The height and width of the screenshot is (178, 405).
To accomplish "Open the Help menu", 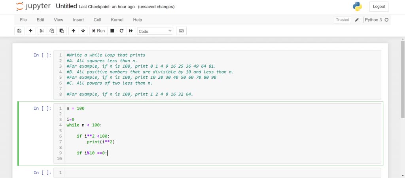I will click(137, 20).
